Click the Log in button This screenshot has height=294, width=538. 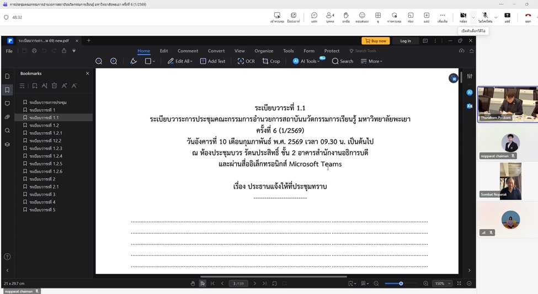click(x=405, y=41)
